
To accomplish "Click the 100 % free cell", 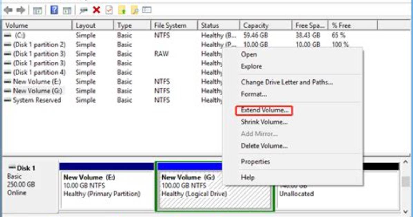I will point(340,45).
